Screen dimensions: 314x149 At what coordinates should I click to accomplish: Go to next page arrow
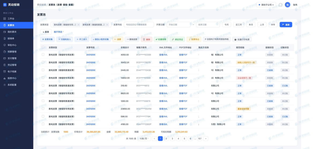[206, 139]
